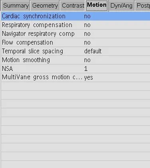Change Cardiac synchronization value 'no'
The image size is (150, 168).
coord(87,16)
